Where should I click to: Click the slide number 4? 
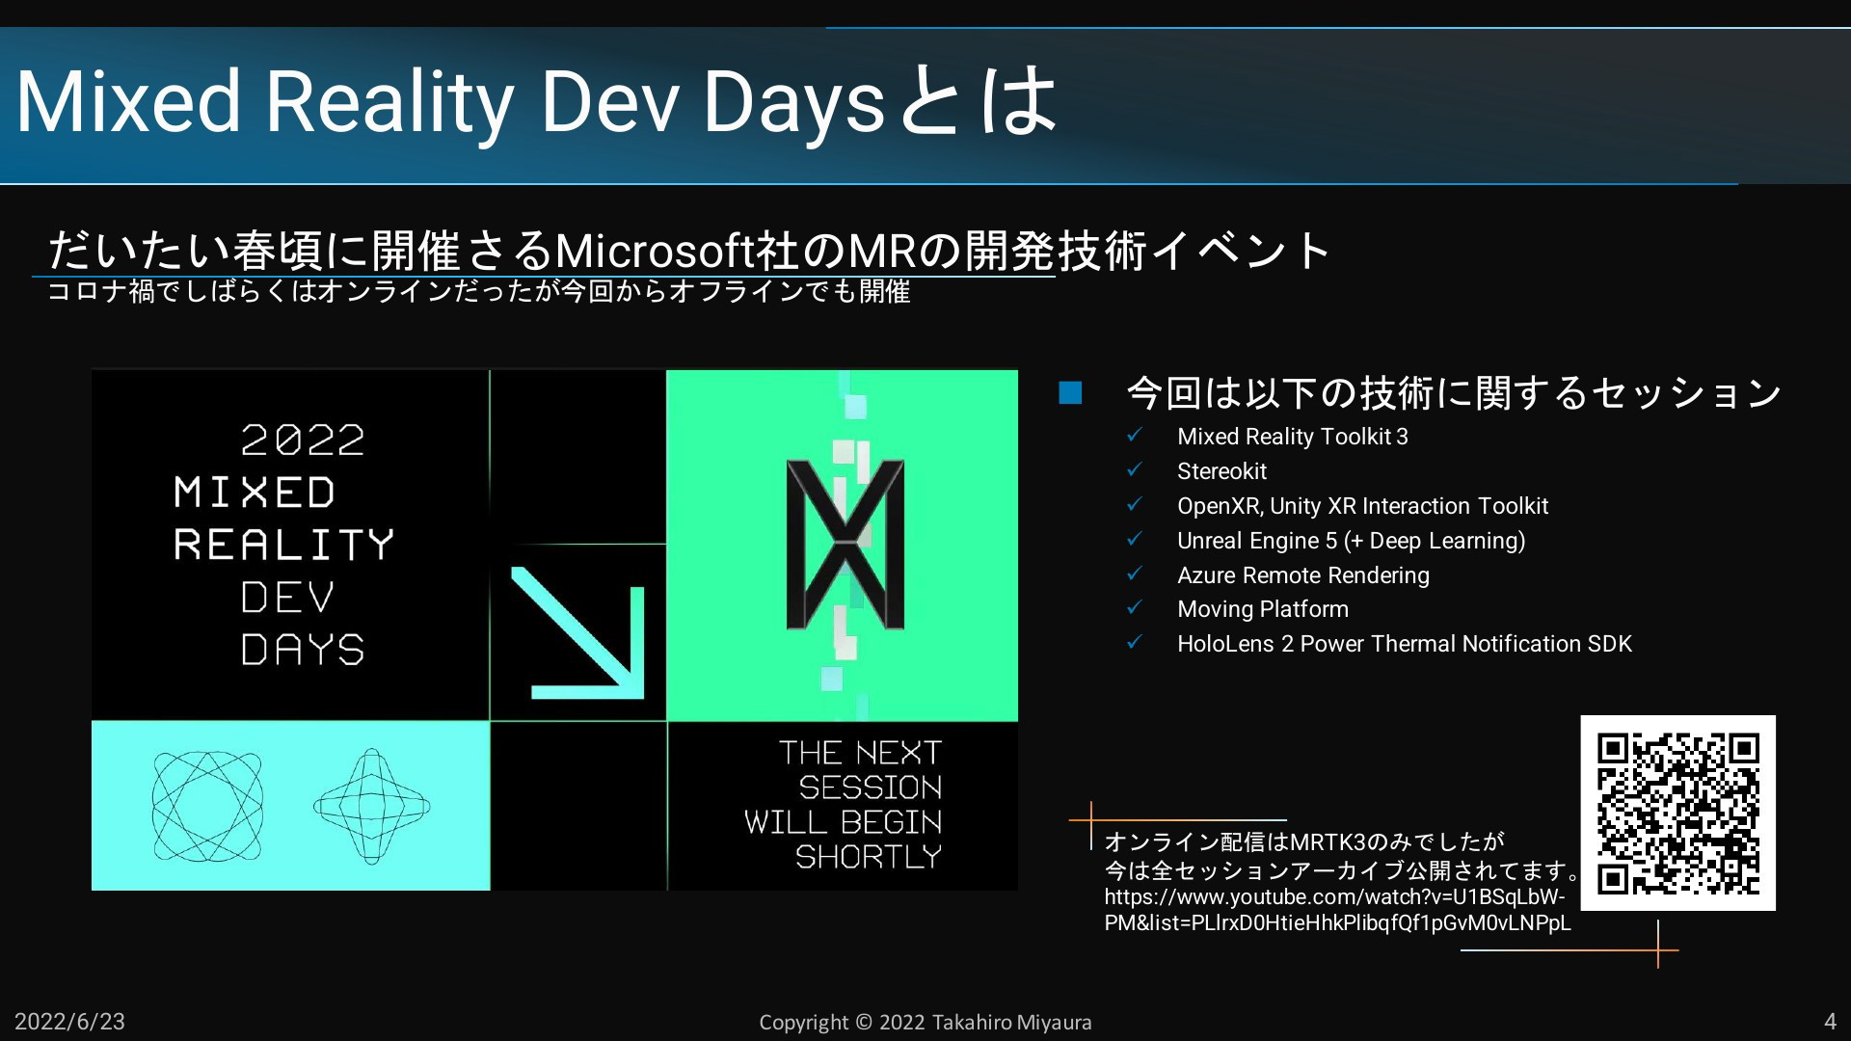click(1830, 1022)
